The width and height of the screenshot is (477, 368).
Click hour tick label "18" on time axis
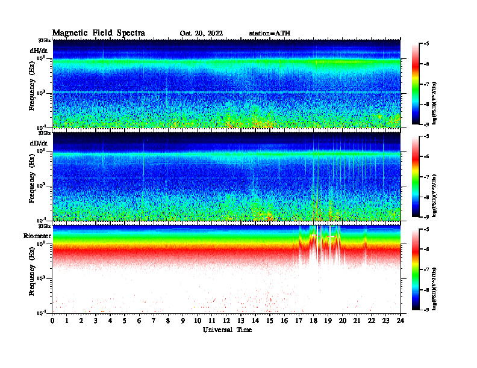tap(313, 321)
